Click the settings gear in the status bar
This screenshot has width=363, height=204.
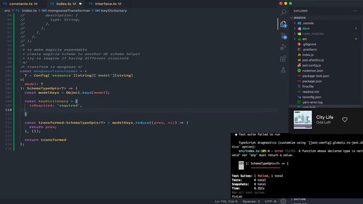(283, 201)
